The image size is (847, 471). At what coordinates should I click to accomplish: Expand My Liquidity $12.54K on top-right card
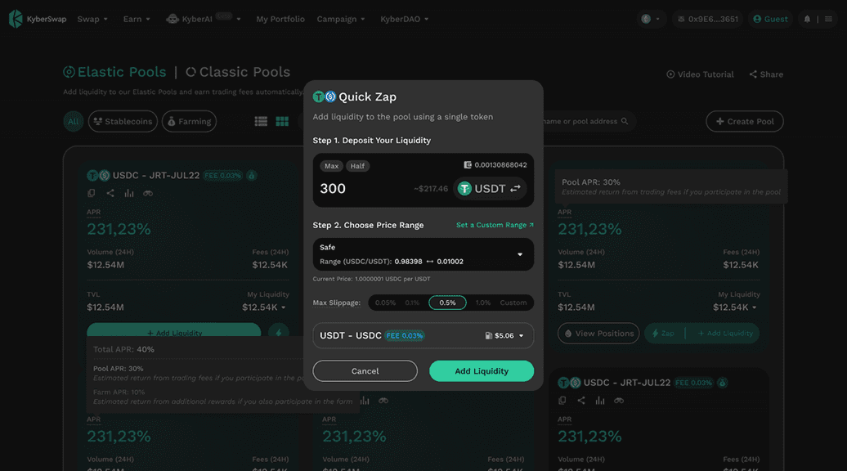(x=735, y=307)
